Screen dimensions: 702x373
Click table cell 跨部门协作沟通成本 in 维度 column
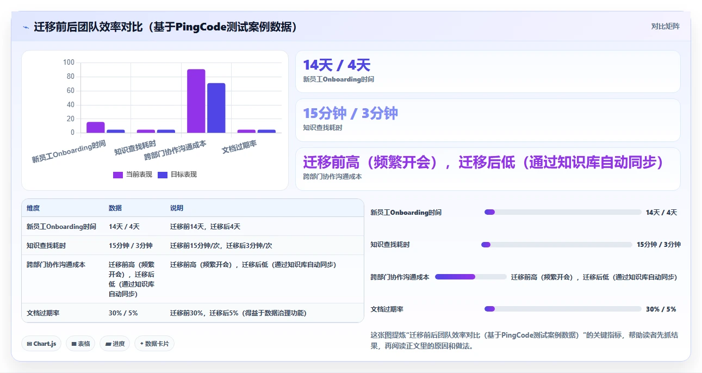click(56, 265)
